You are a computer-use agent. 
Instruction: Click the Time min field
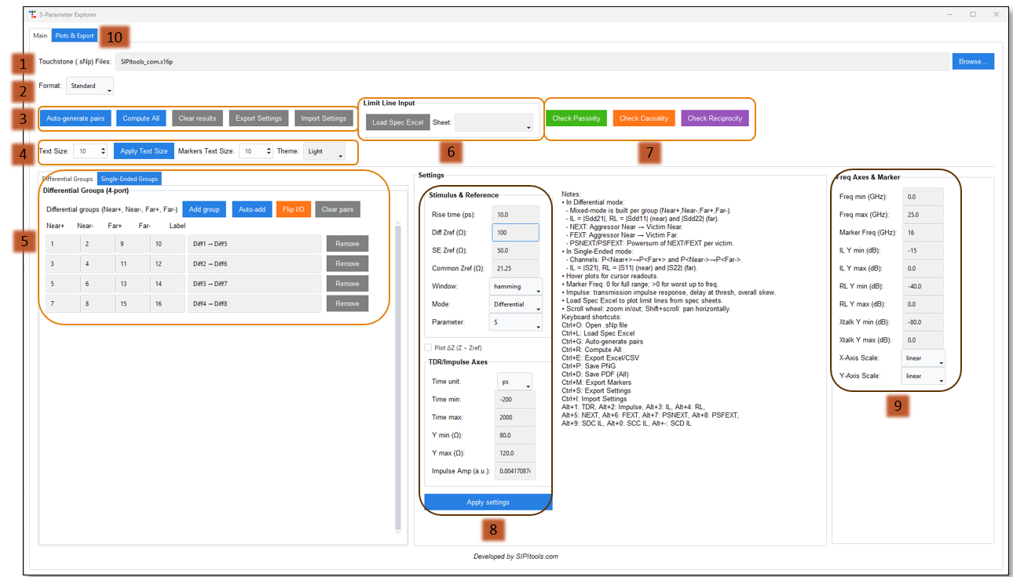click(x=515, y=400)
